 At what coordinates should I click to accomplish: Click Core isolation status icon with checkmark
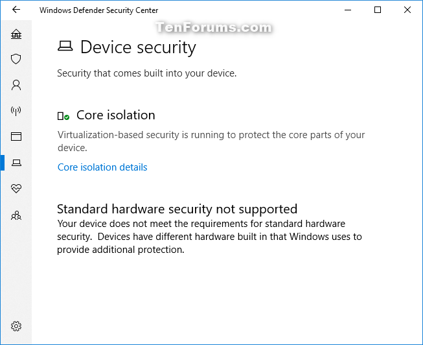click(63, 116)
